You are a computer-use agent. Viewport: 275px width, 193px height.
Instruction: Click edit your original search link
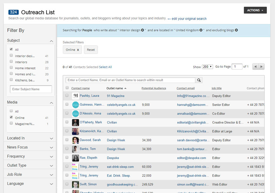[189, 19]
